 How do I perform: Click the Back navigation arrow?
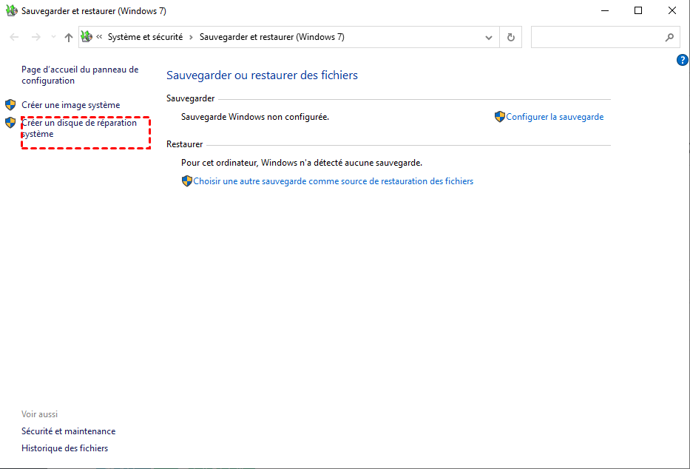coord(14,38)
